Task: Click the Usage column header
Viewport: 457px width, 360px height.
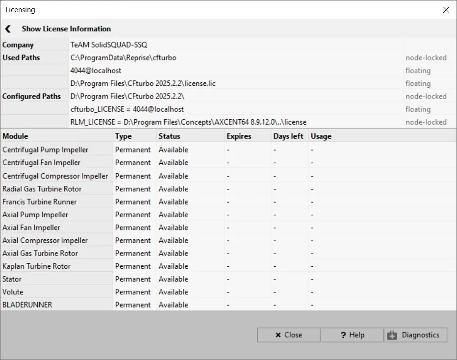Action: point(382,136)
